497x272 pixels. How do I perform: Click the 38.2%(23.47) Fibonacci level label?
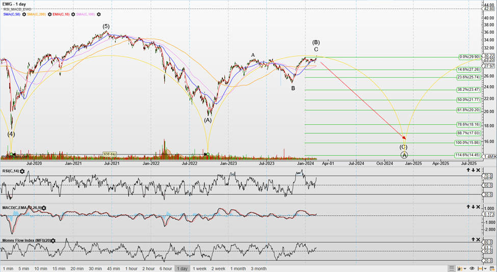click(x=469, y=90)
